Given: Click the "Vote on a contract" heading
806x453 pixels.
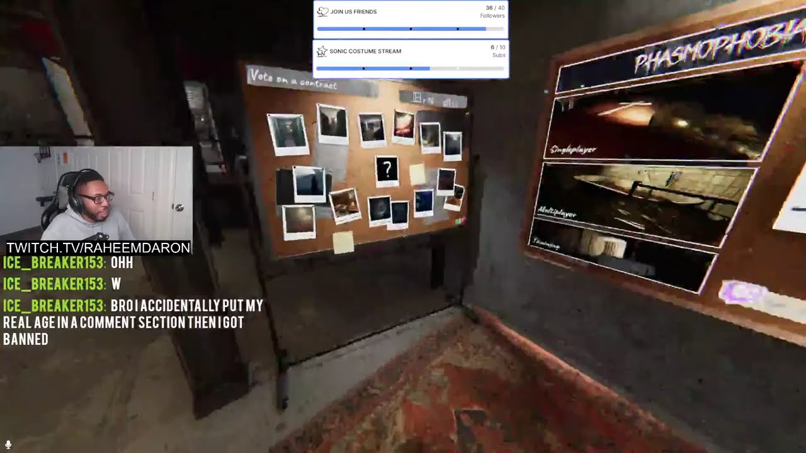Looking at the screenshot, I should pos(293,80).
